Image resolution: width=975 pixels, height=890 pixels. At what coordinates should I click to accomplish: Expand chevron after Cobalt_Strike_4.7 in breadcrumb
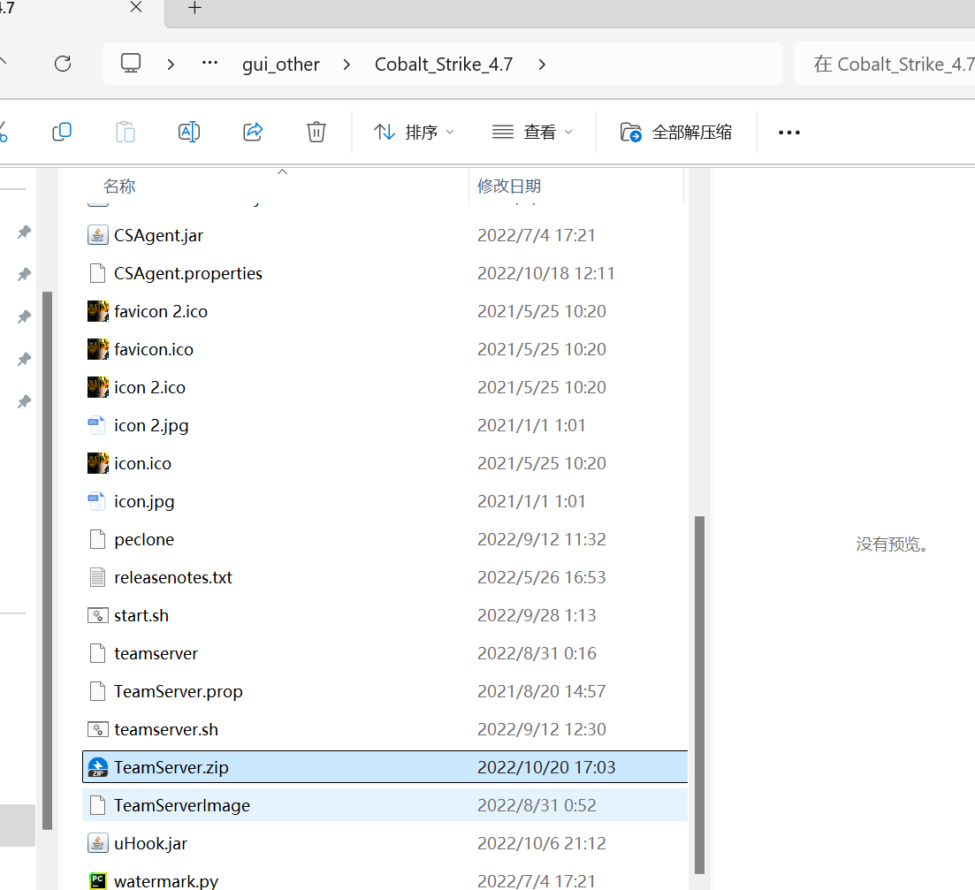tap(542, 64)
